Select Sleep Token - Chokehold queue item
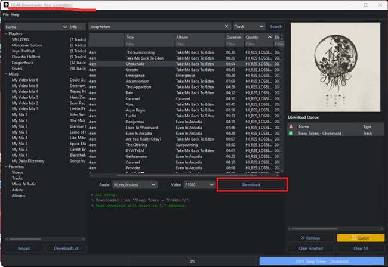This screenshot has height=267, width=388. click(336, 133)
